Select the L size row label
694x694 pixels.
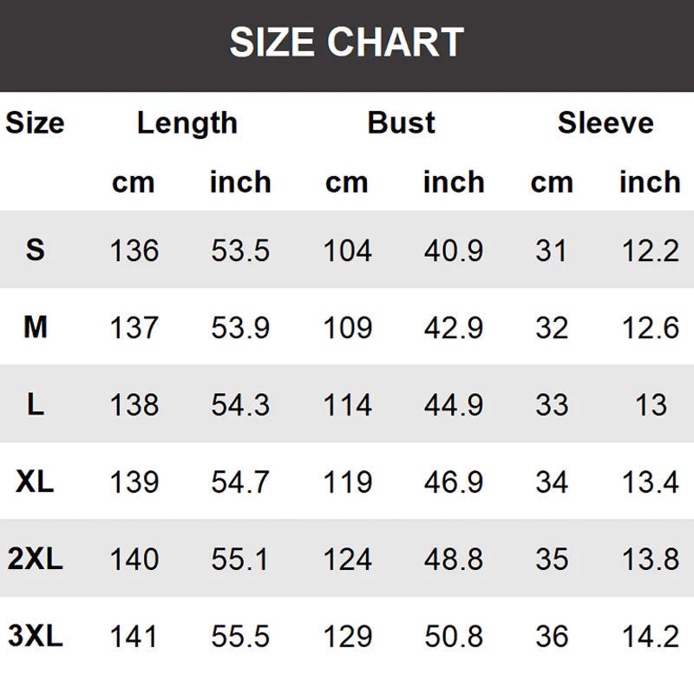coord(35,404)
